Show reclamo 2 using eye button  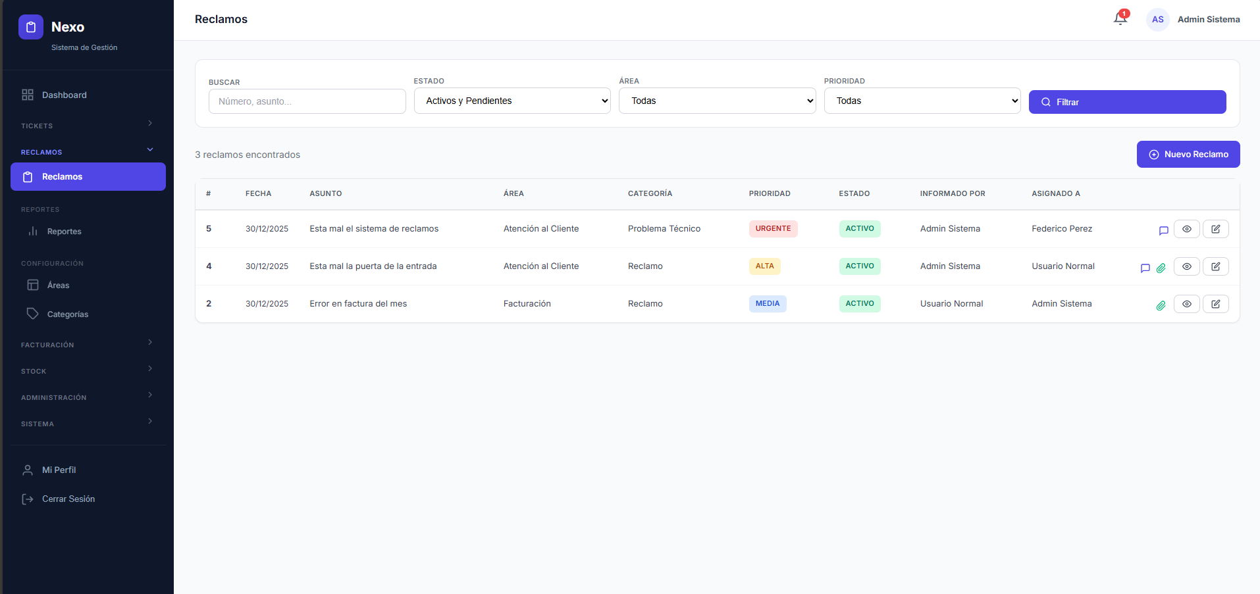[1186, 304]
